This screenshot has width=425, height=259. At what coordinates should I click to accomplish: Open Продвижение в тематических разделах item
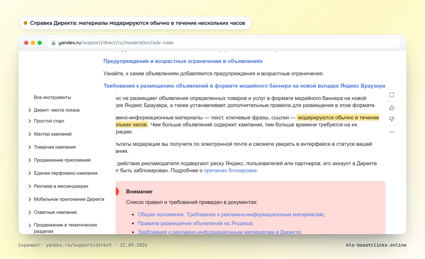coord(65,228)
